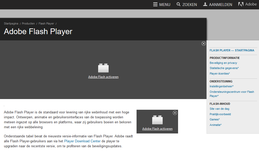Open Beveiliging en privacy link

point(223,63)
